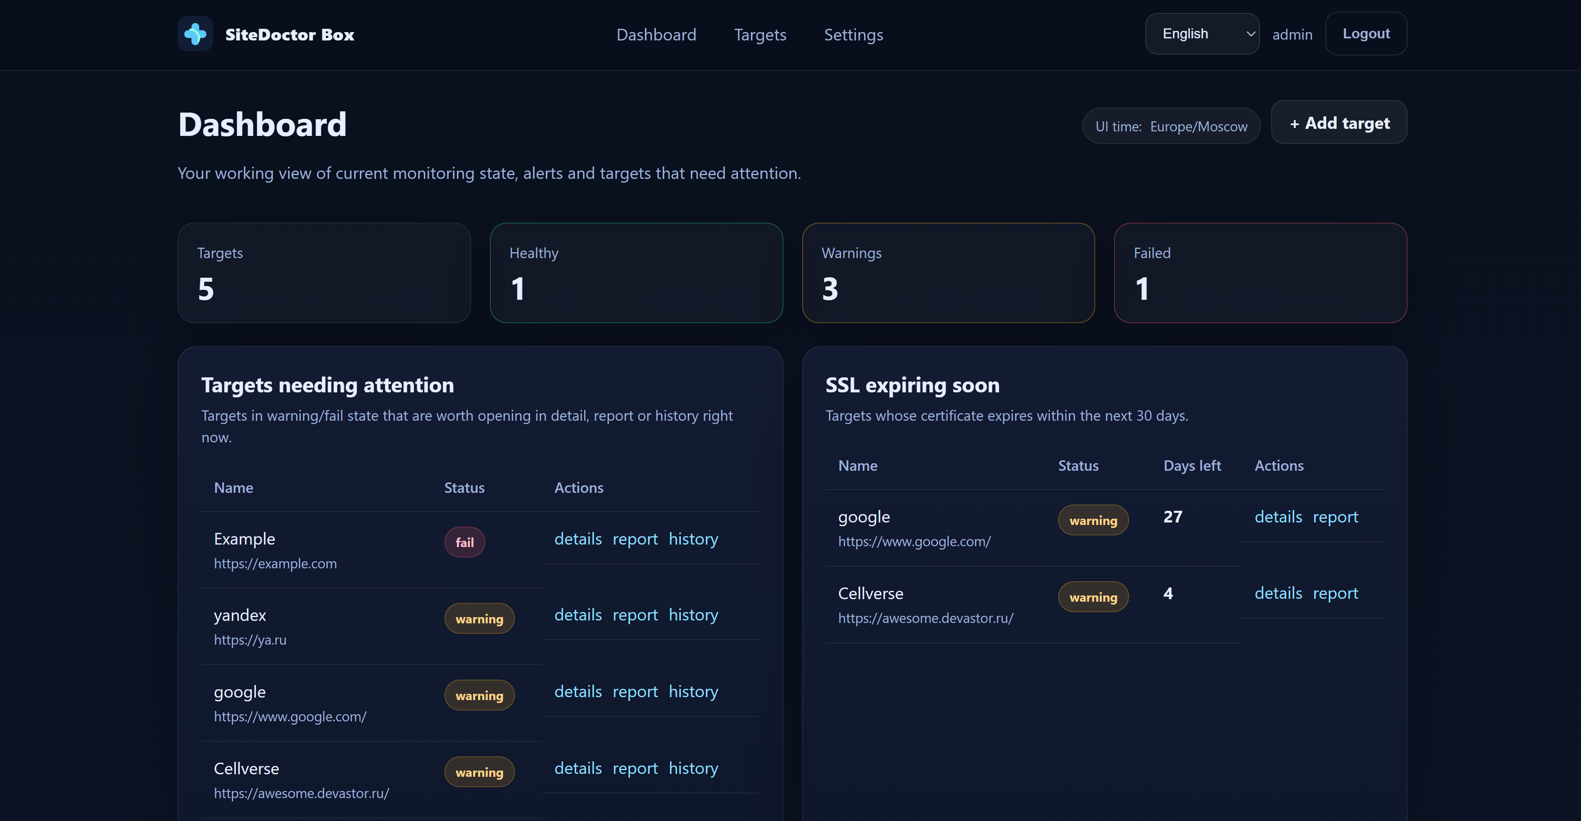The width and height of the screenshot is (1581, 821).
Task: Click the UI time Europe/Moscow pill
Action: 1171,126
